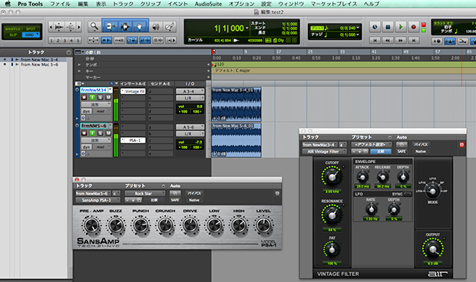476x282 pixels.
Task: Open the A 3-4 input selector
Action: click(x=190, y=91)
